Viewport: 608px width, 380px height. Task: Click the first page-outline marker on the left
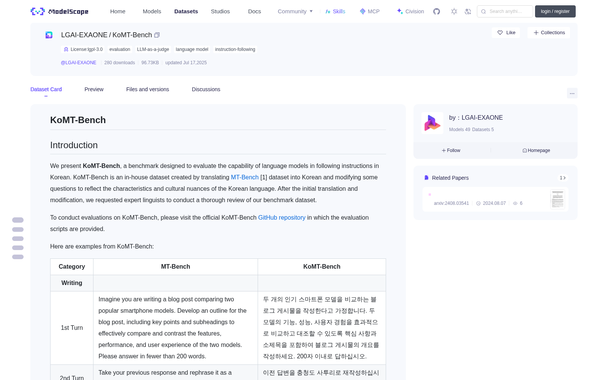coord(18,220)
